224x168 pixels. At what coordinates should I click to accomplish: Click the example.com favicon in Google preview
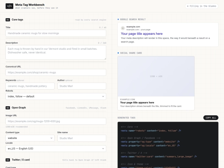tap(123, 28)
